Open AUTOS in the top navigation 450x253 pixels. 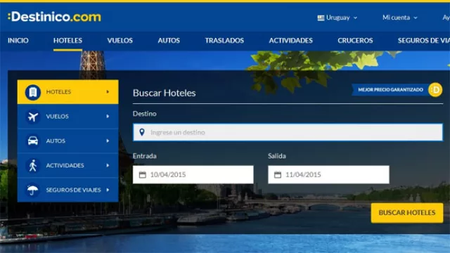[x=169, y=41]
